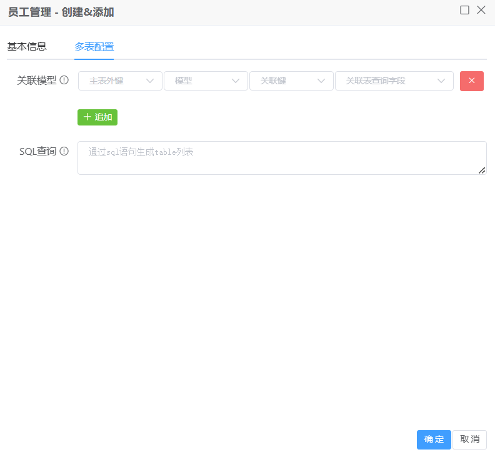Viewport: 495px width, 457px height.
Task: Maximize the 员工管理 dialog window
Action: [464, 10]
